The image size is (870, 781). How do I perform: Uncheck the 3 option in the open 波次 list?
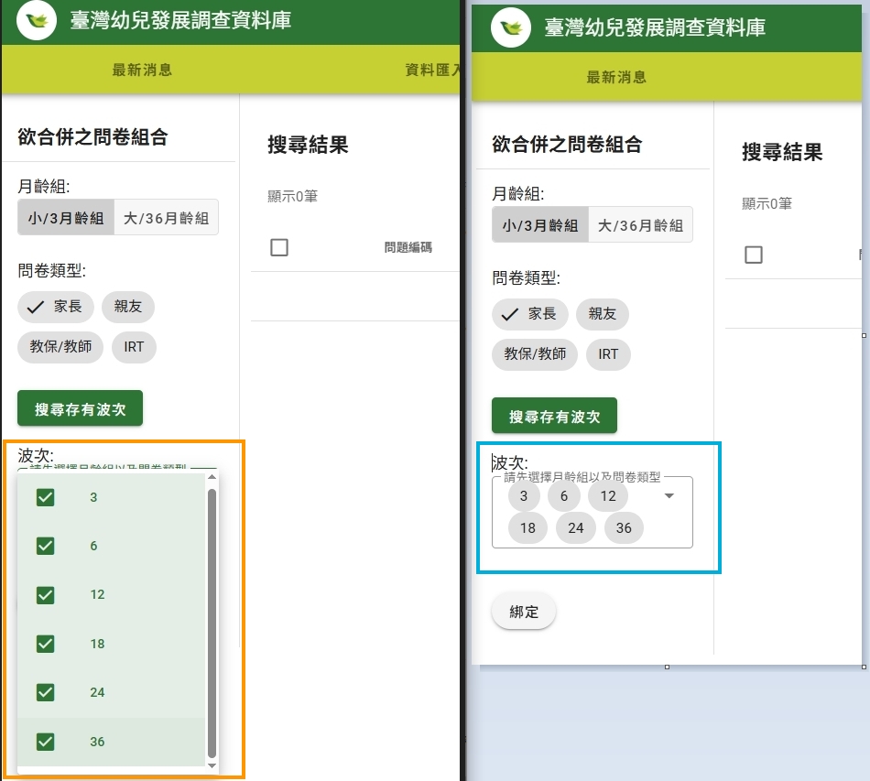click(45, 497)
